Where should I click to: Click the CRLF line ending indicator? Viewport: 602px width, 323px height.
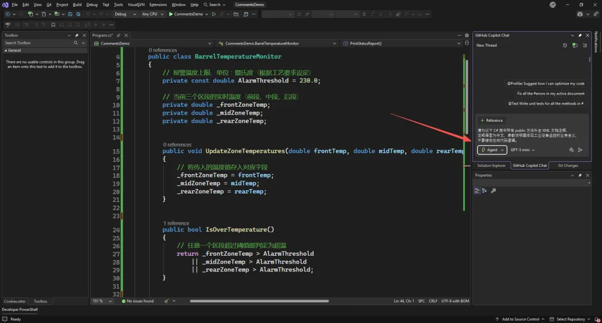(433, 301)
